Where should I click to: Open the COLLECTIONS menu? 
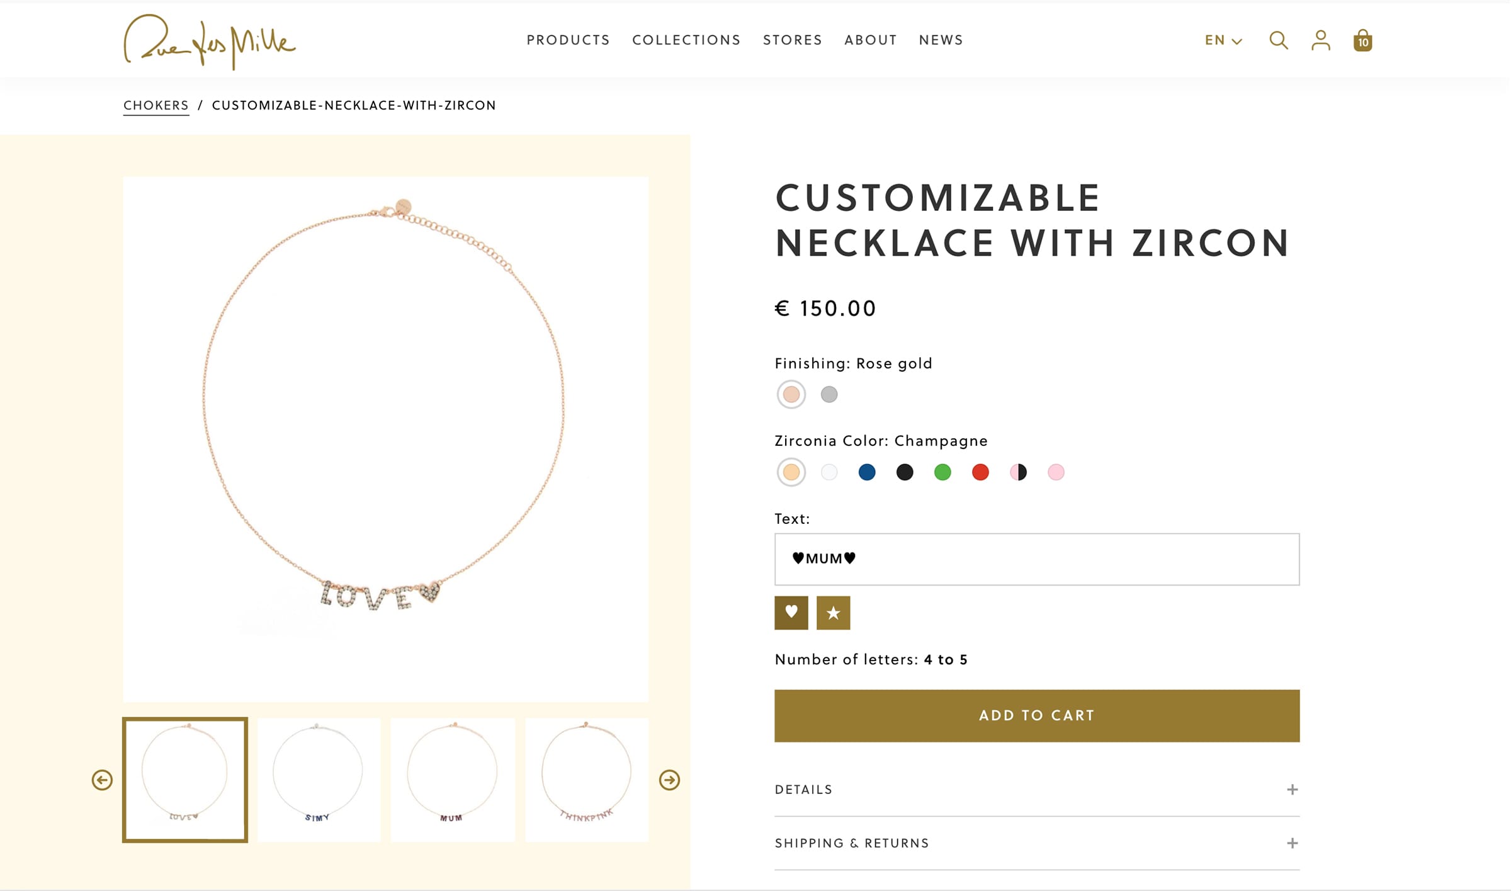(686, 40)
